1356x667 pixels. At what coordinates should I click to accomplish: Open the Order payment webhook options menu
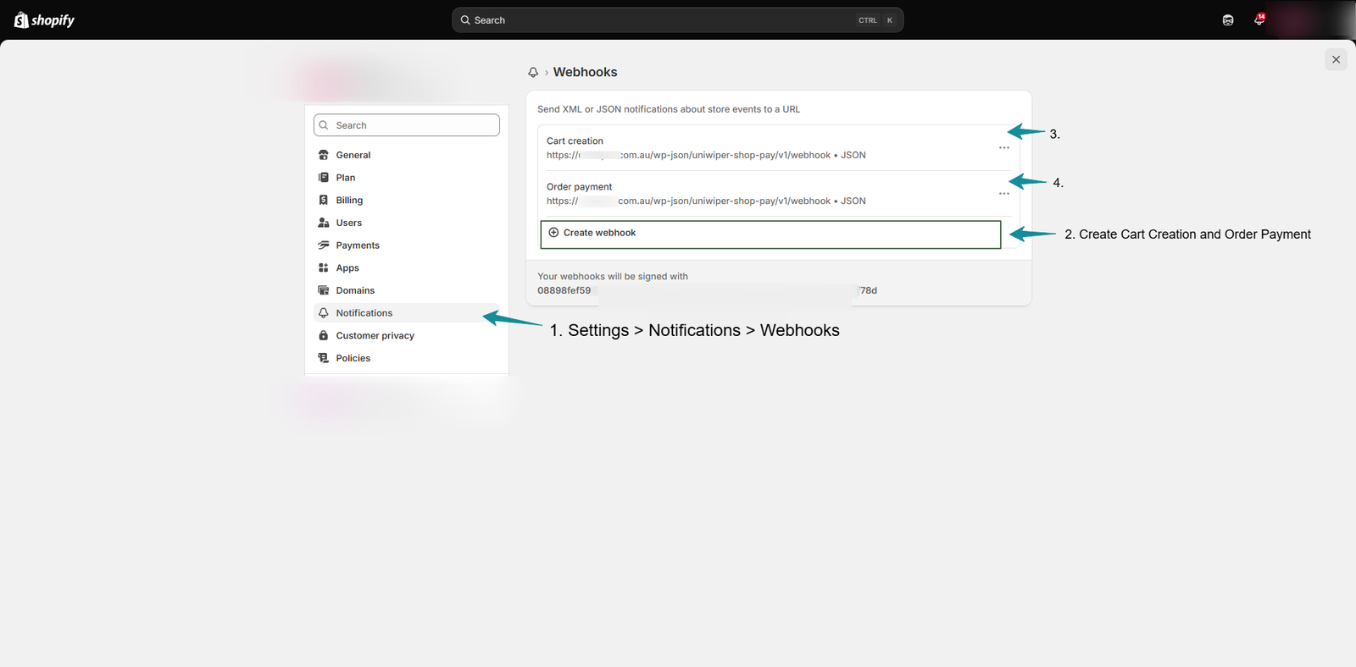pyautogui.click(x=1004, y=194)
